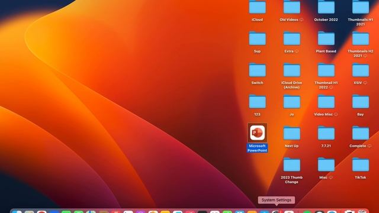Viewport: 379px width, 213px height.
Task: Click the cloud download icon beside Old Videos
Action: tap(301, 20)
